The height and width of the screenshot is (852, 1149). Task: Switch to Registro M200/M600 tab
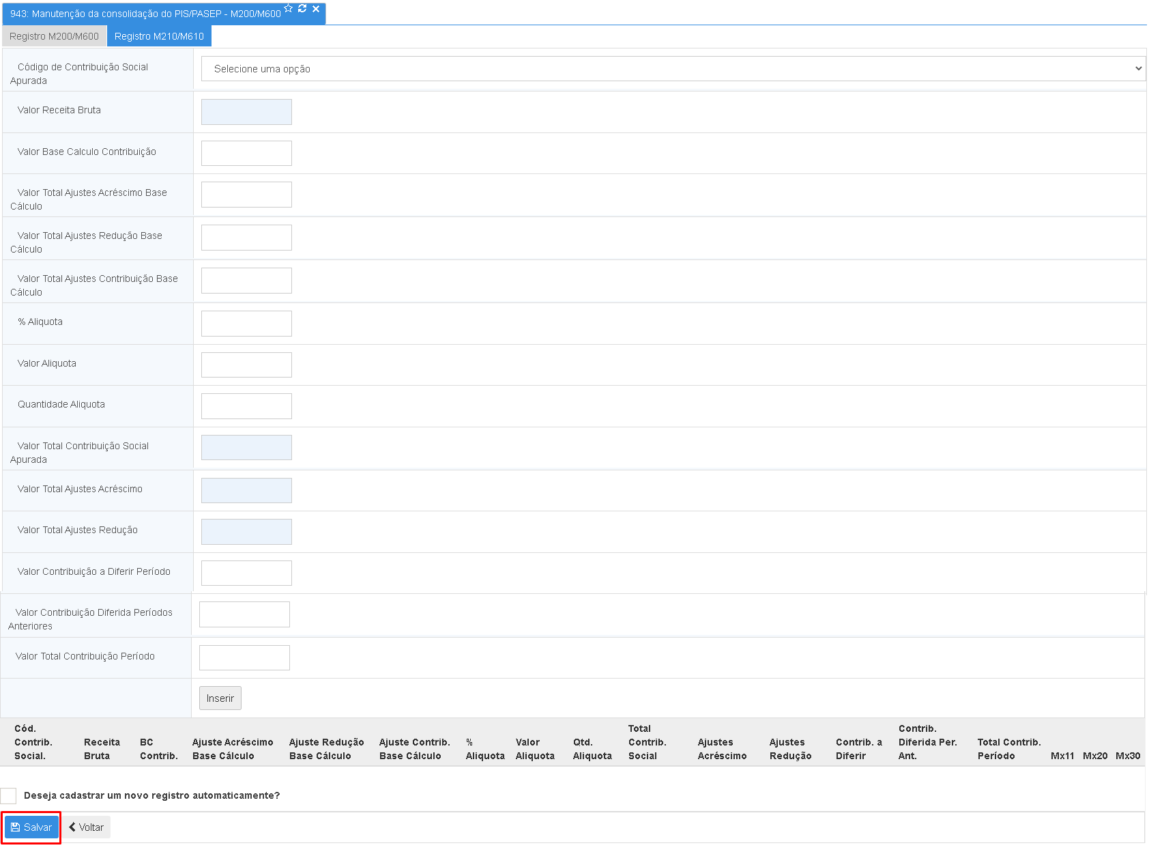coord(54,36)
